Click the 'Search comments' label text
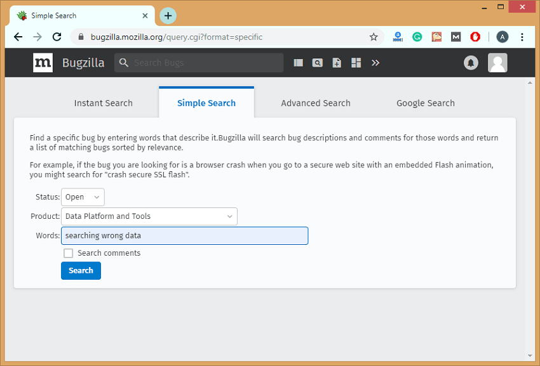 [109, 253]
